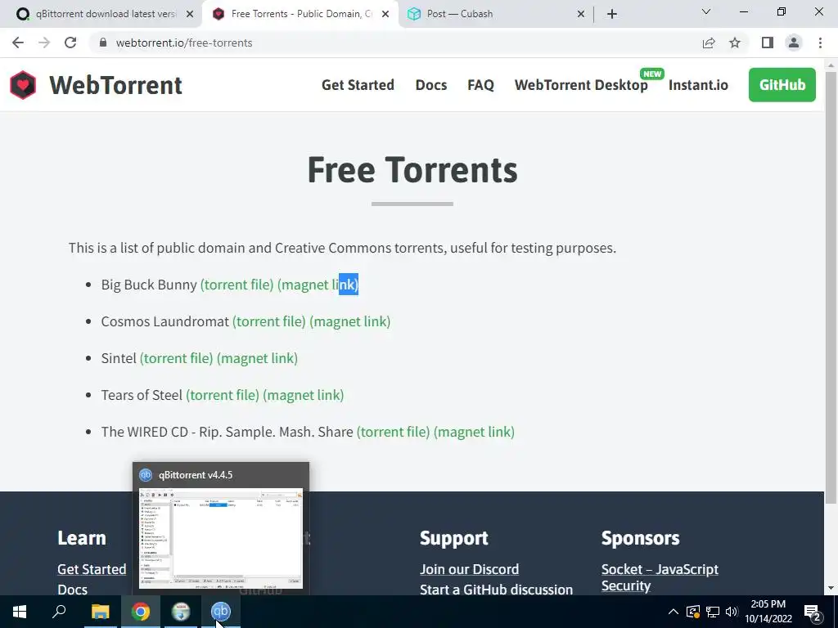
Task: Close the Post — Cubash tab
Action: 581,14
